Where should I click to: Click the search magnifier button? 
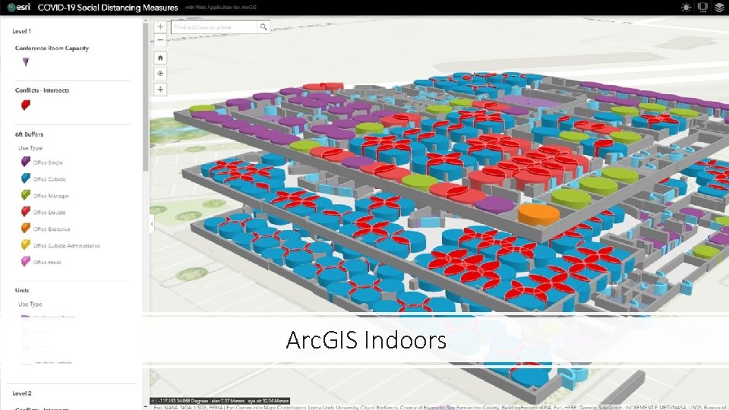[264, 27]
